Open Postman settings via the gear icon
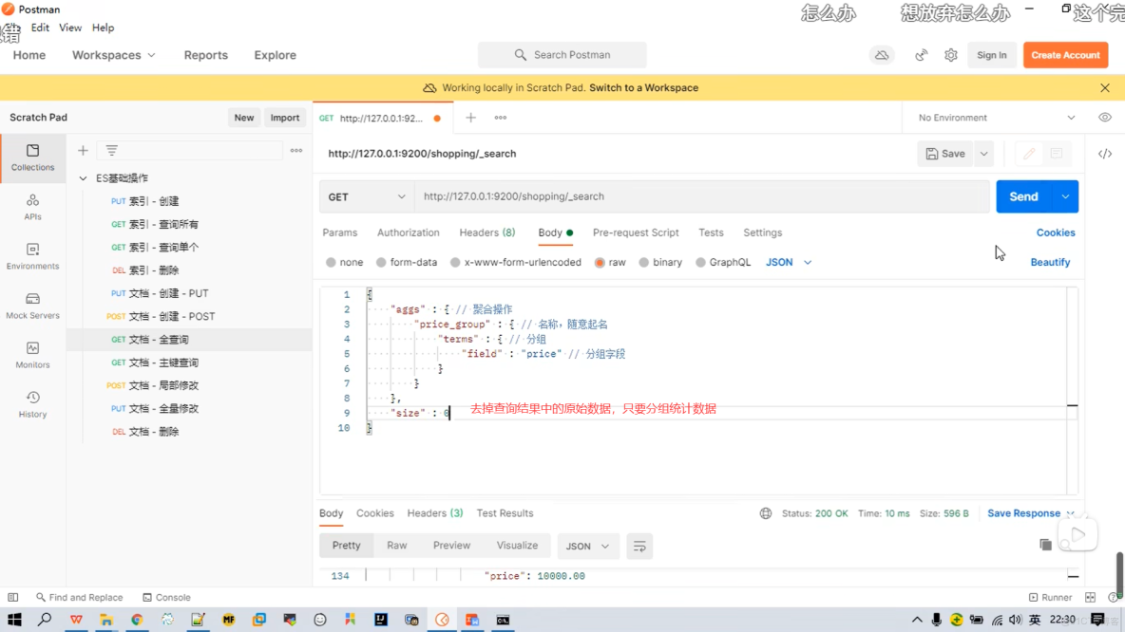 (x=950, y=55)
